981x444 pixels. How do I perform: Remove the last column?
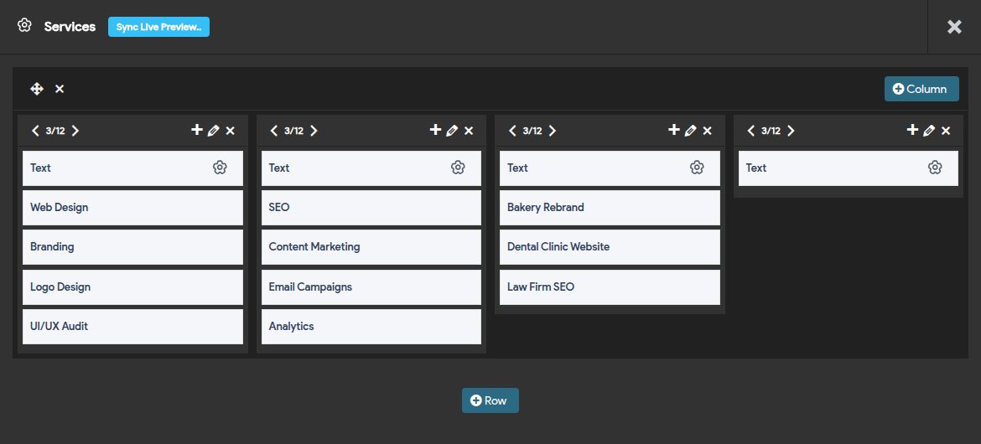click(946, 131)
